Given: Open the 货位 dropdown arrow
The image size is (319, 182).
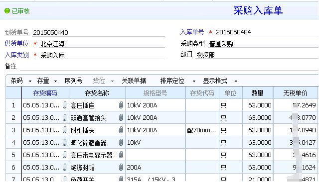Looking at the screenshot, I should click(112, 82).
